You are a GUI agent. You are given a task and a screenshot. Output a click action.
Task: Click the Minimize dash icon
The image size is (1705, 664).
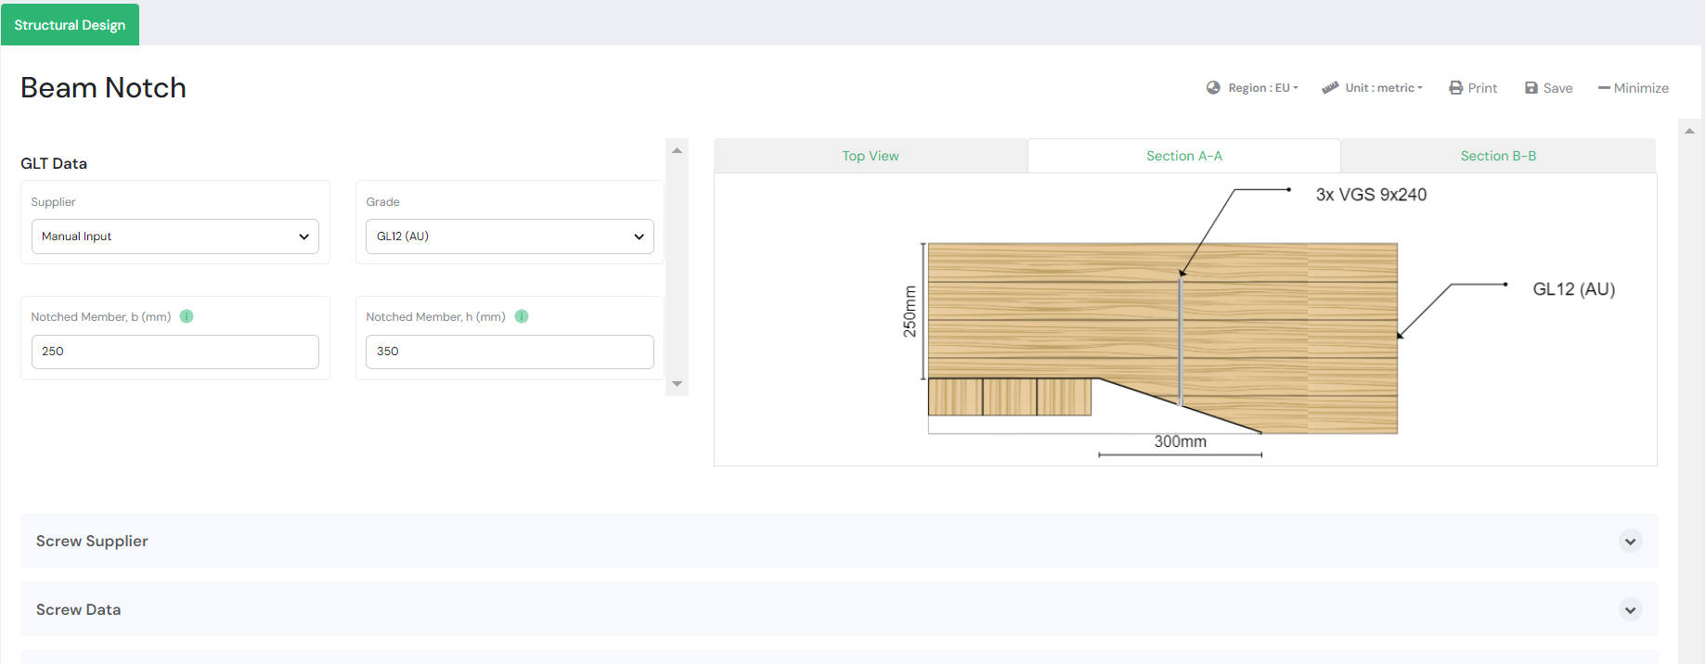click(x=1603, y=88)
